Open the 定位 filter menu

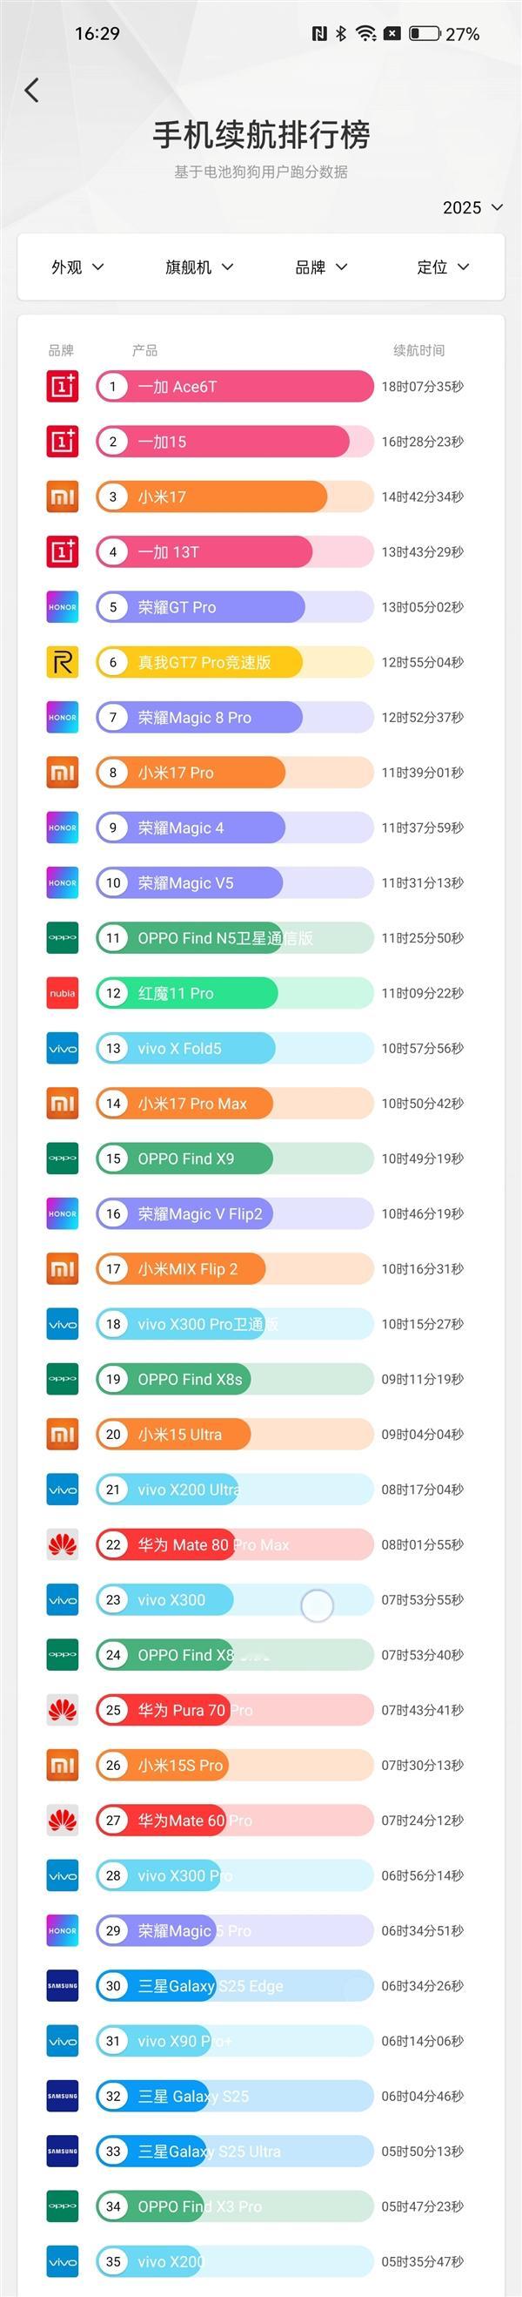443,267
